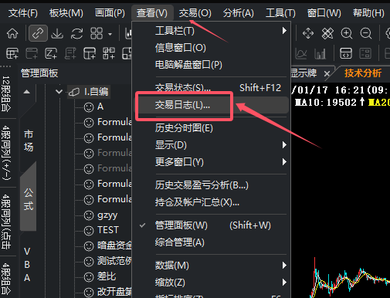Click the Z-plus toolbar icon

coord(51,53)
